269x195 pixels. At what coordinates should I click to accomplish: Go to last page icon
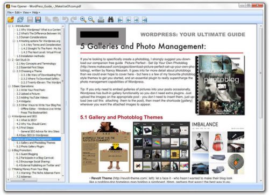tap(145, 19)
